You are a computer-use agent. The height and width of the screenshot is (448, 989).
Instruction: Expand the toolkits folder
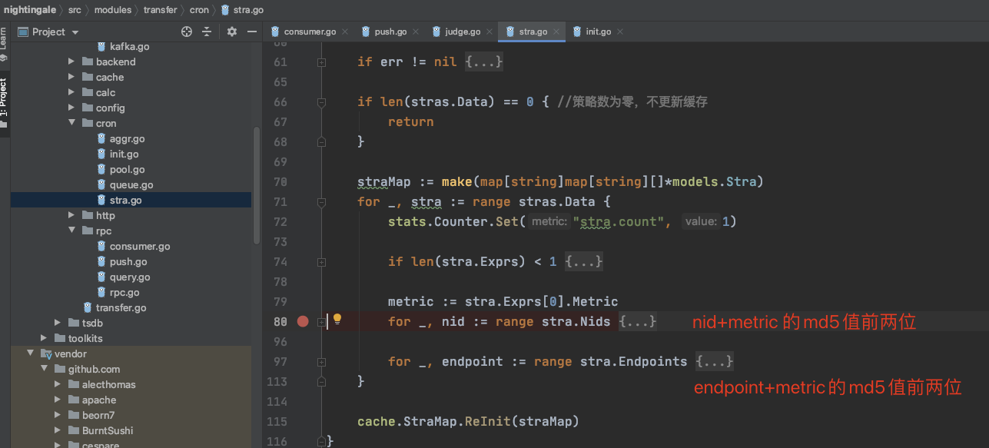(44, 338)
